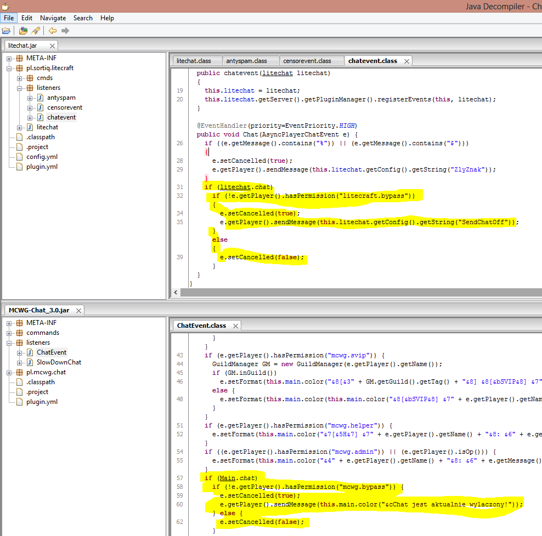Click the pl.mcwg.chat package icon
This screenshot has width=542, height=536.
(20, 372)
